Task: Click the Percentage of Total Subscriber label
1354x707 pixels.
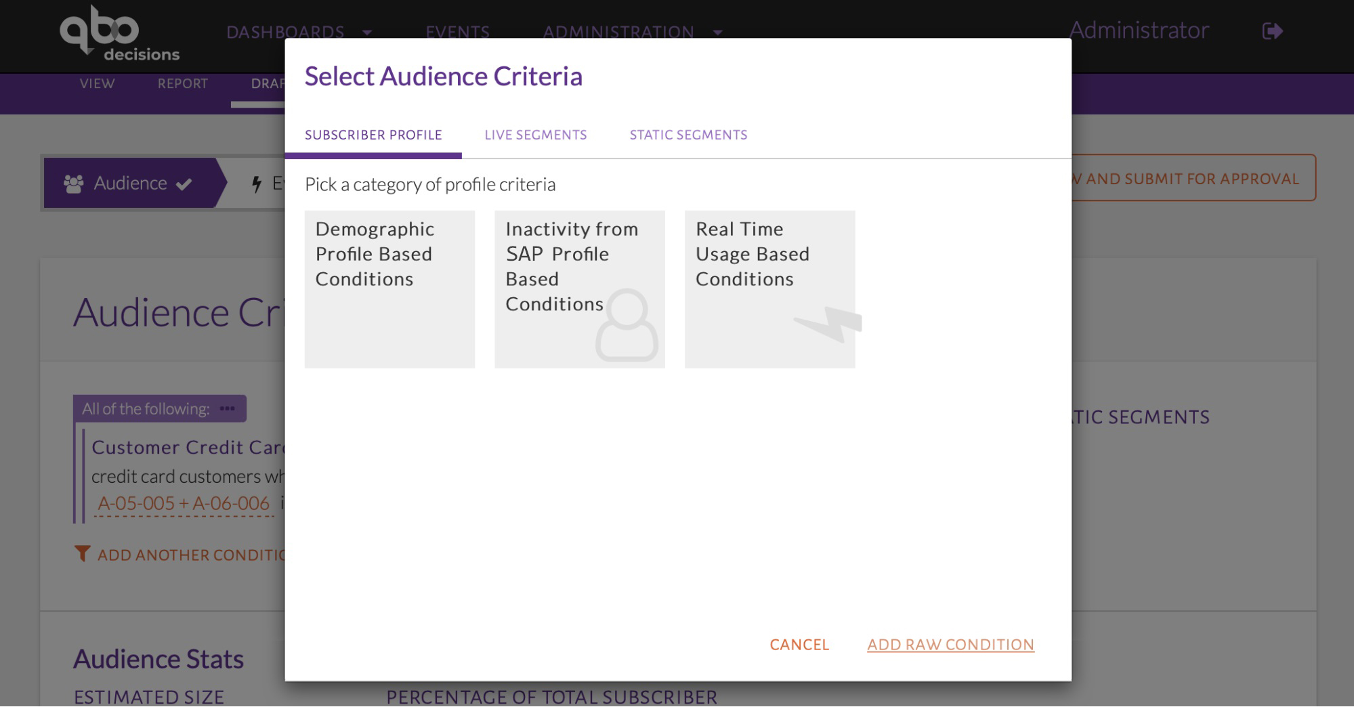Action: coord(552,698)
